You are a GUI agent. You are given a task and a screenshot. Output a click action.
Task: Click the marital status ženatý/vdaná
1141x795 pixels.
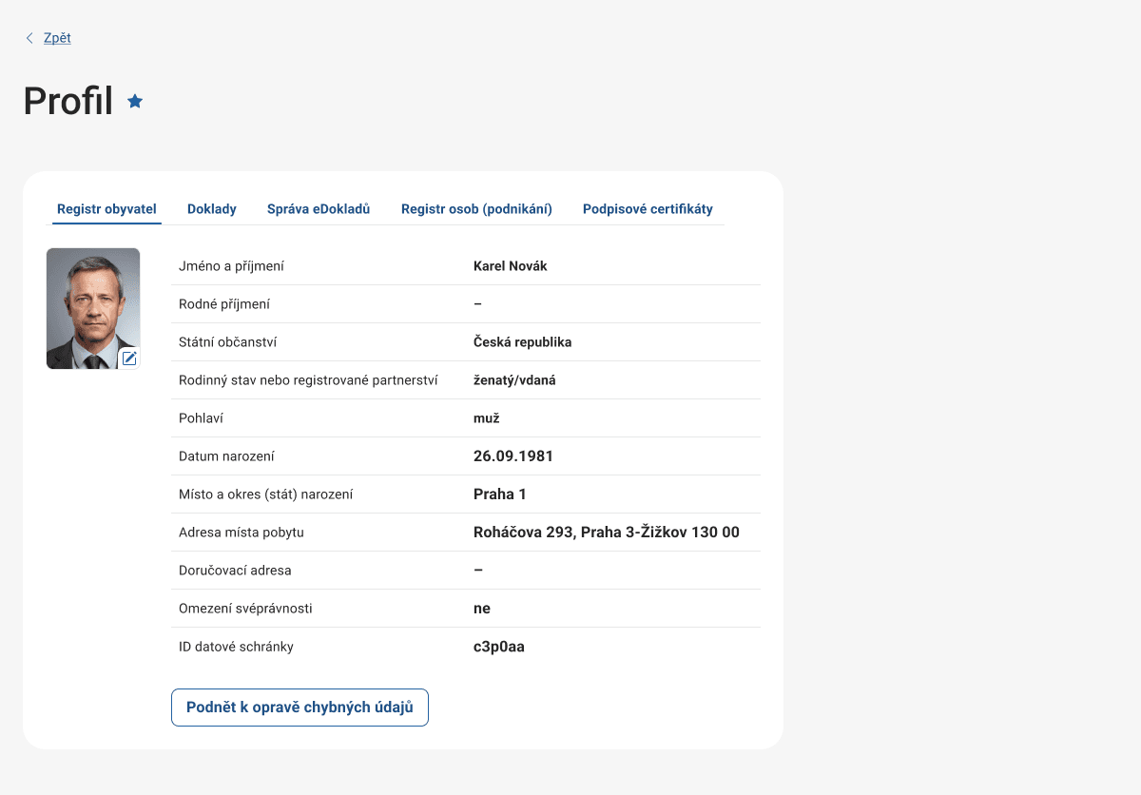(x=514, y=380)
